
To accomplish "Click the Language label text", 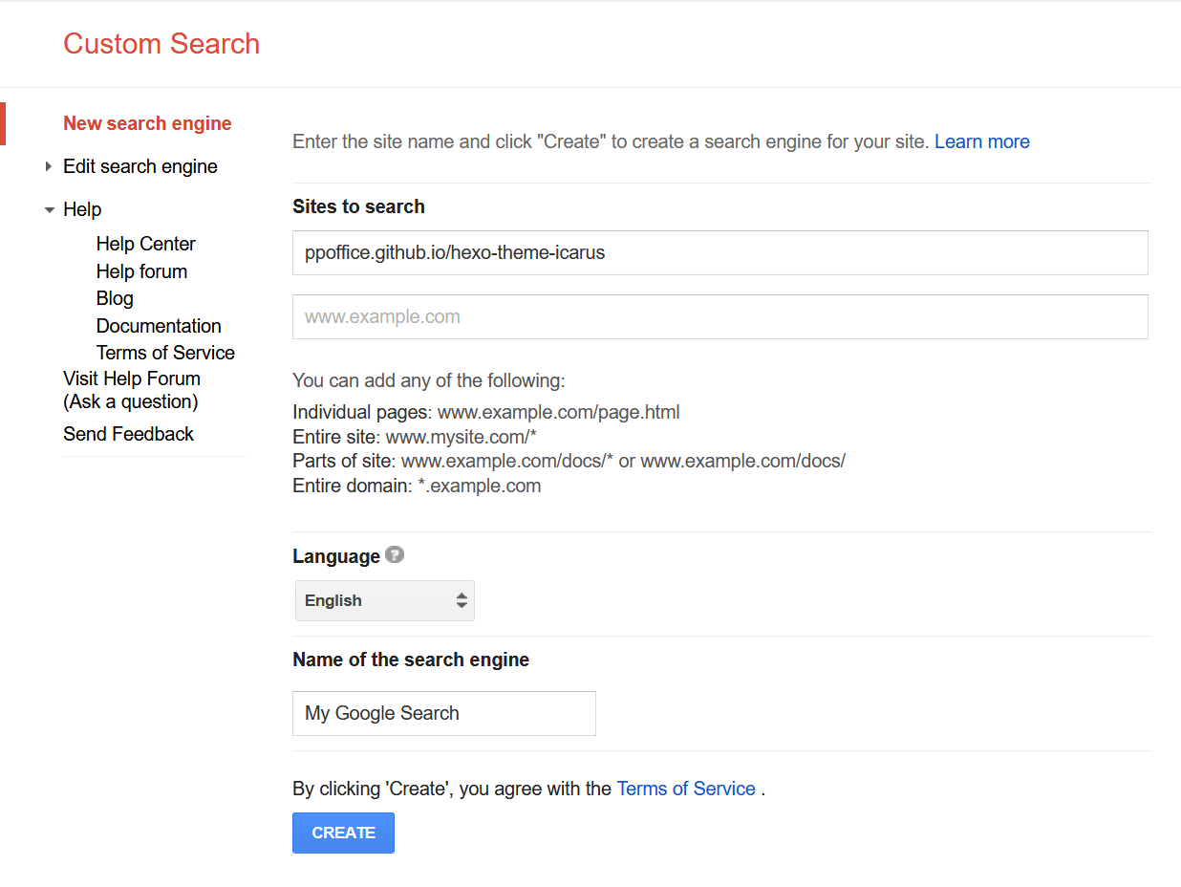I will coord(336,556).
